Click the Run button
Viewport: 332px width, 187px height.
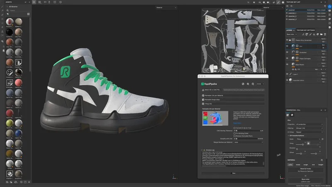pos(234,173)
